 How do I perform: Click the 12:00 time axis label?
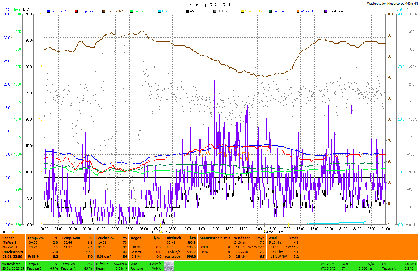click(215, 229)
